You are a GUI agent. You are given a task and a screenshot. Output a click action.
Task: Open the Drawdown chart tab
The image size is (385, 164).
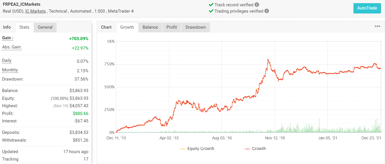196,27
